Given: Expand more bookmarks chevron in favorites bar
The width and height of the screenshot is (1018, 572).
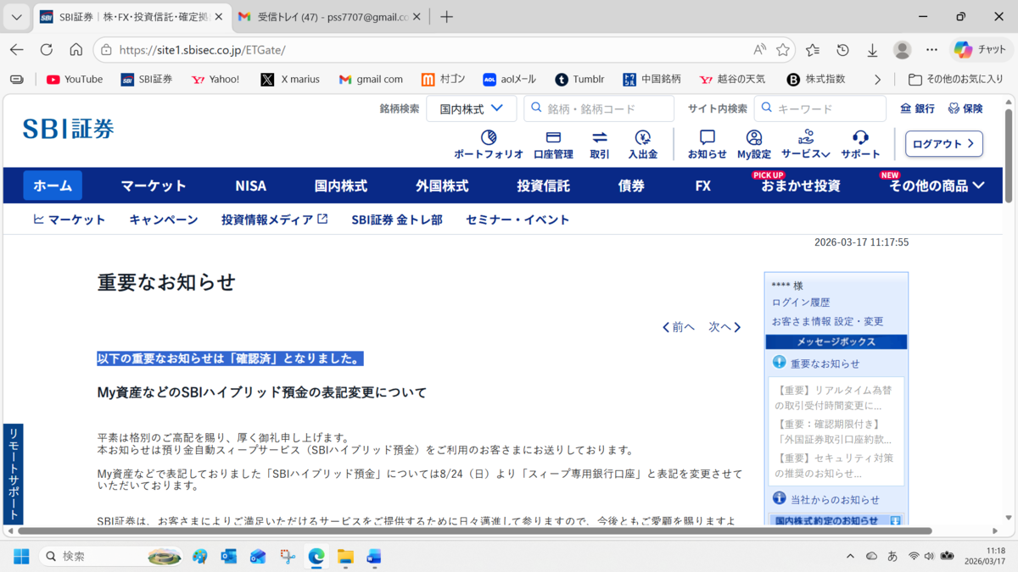Looking at the screenshot, I should click(x=877, y=79).
